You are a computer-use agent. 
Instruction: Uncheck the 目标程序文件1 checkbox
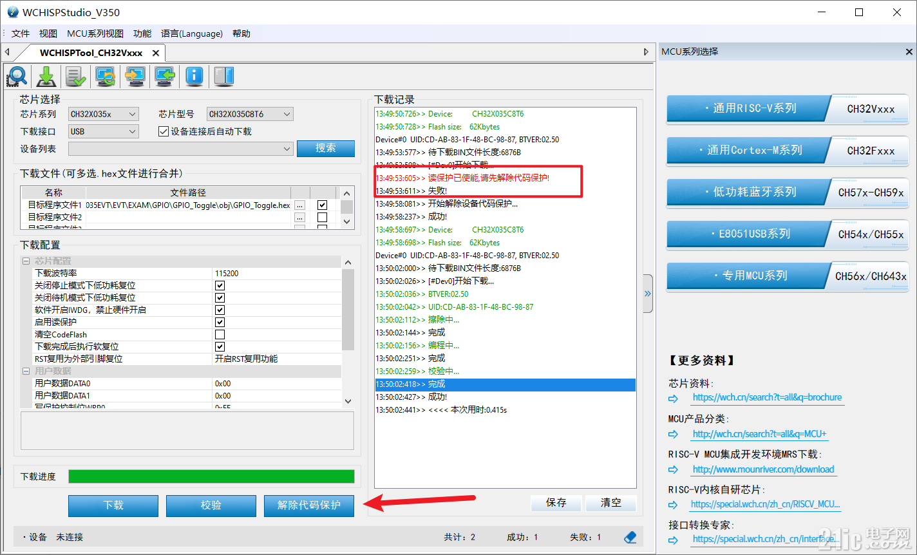tap(323, 205)
